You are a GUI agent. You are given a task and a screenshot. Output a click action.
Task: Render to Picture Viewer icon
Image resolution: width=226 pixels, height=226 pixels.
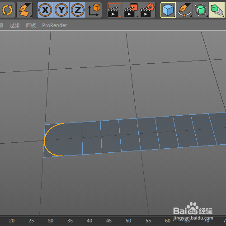131,10
